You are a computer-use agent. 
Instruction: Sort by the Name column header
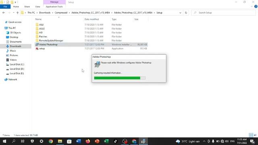[x=38, y=19]
